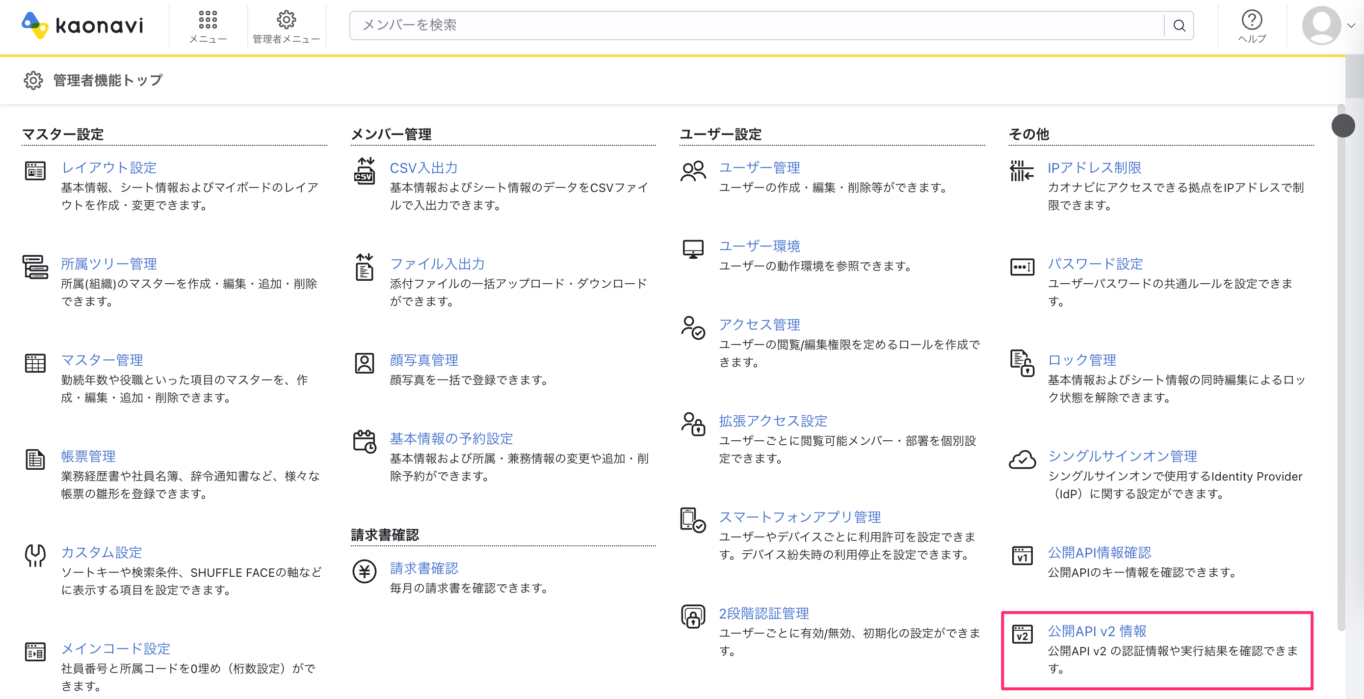Open the 拡張アクセス設定 link

click(774, 421)
